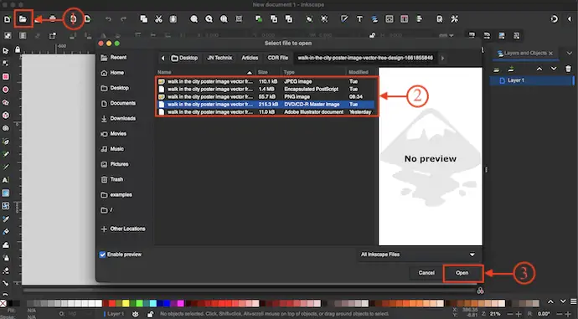The width and height of the screenshot is (578, 319).
Task: Open the Layers and Objects toolbar icon
Action: coord(374,19)
